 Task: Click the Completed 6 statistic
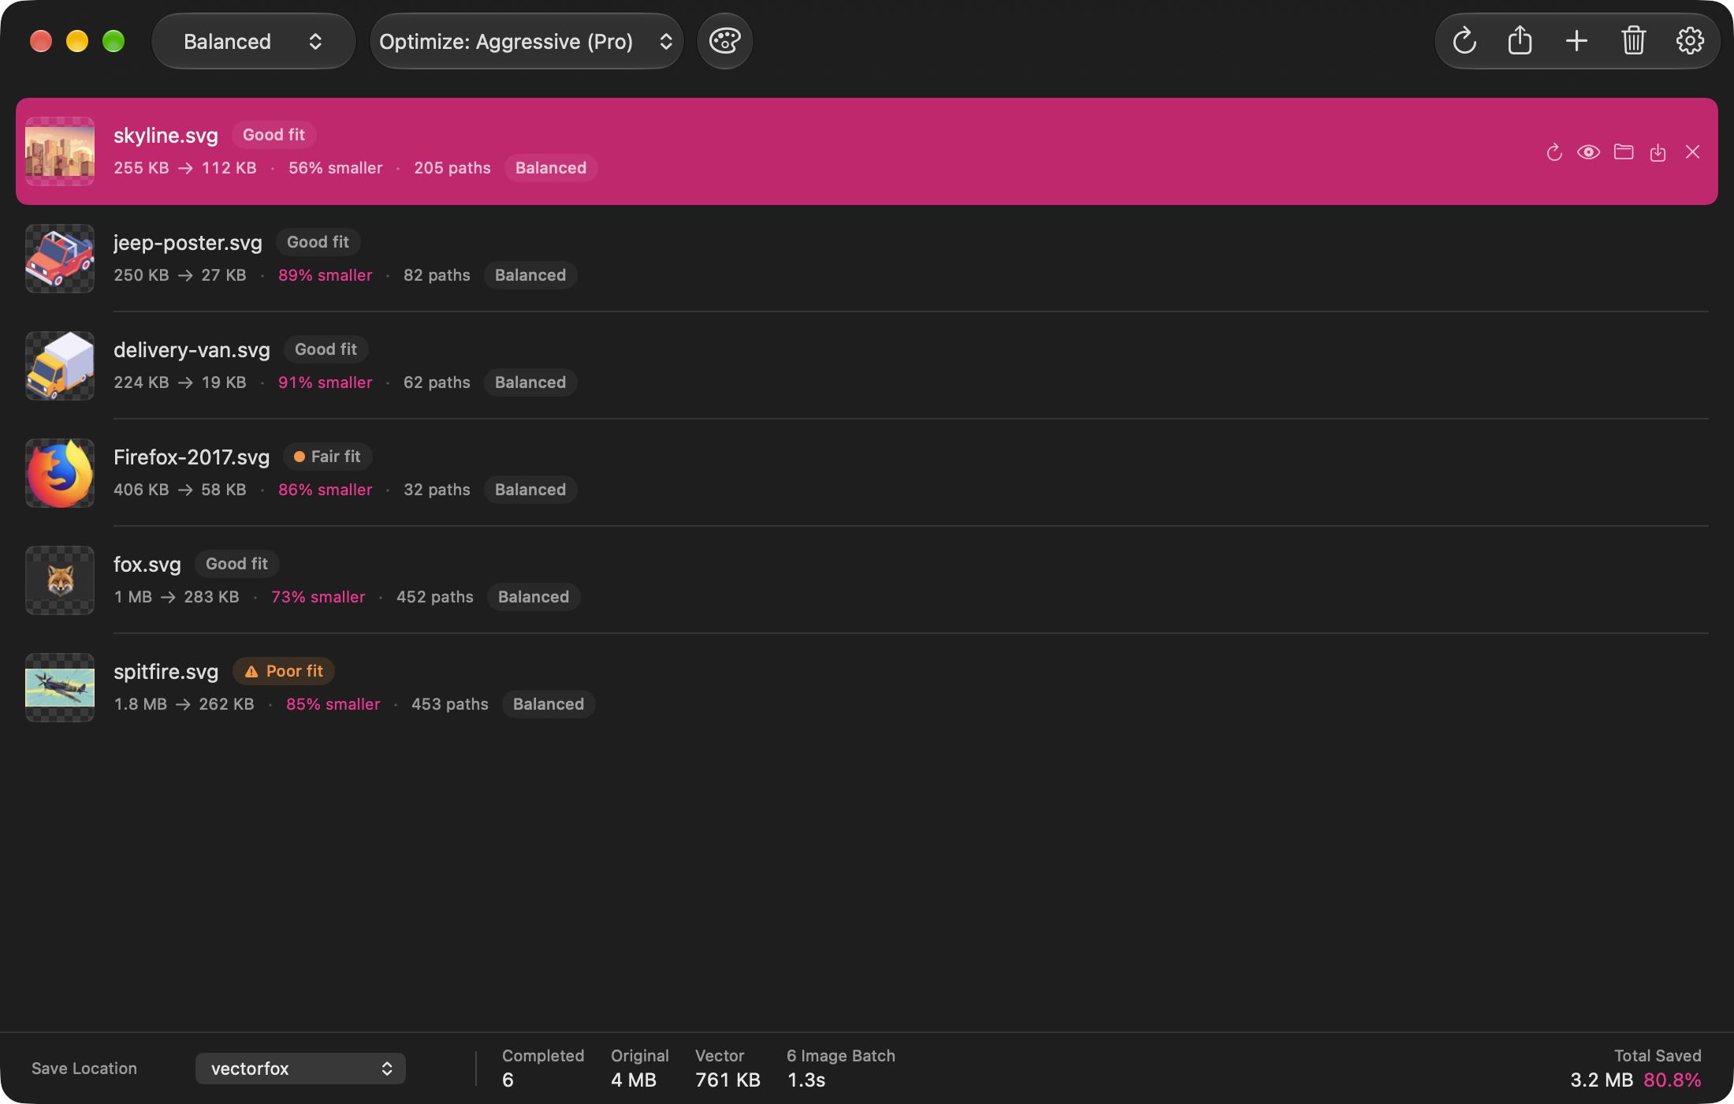543,1068
